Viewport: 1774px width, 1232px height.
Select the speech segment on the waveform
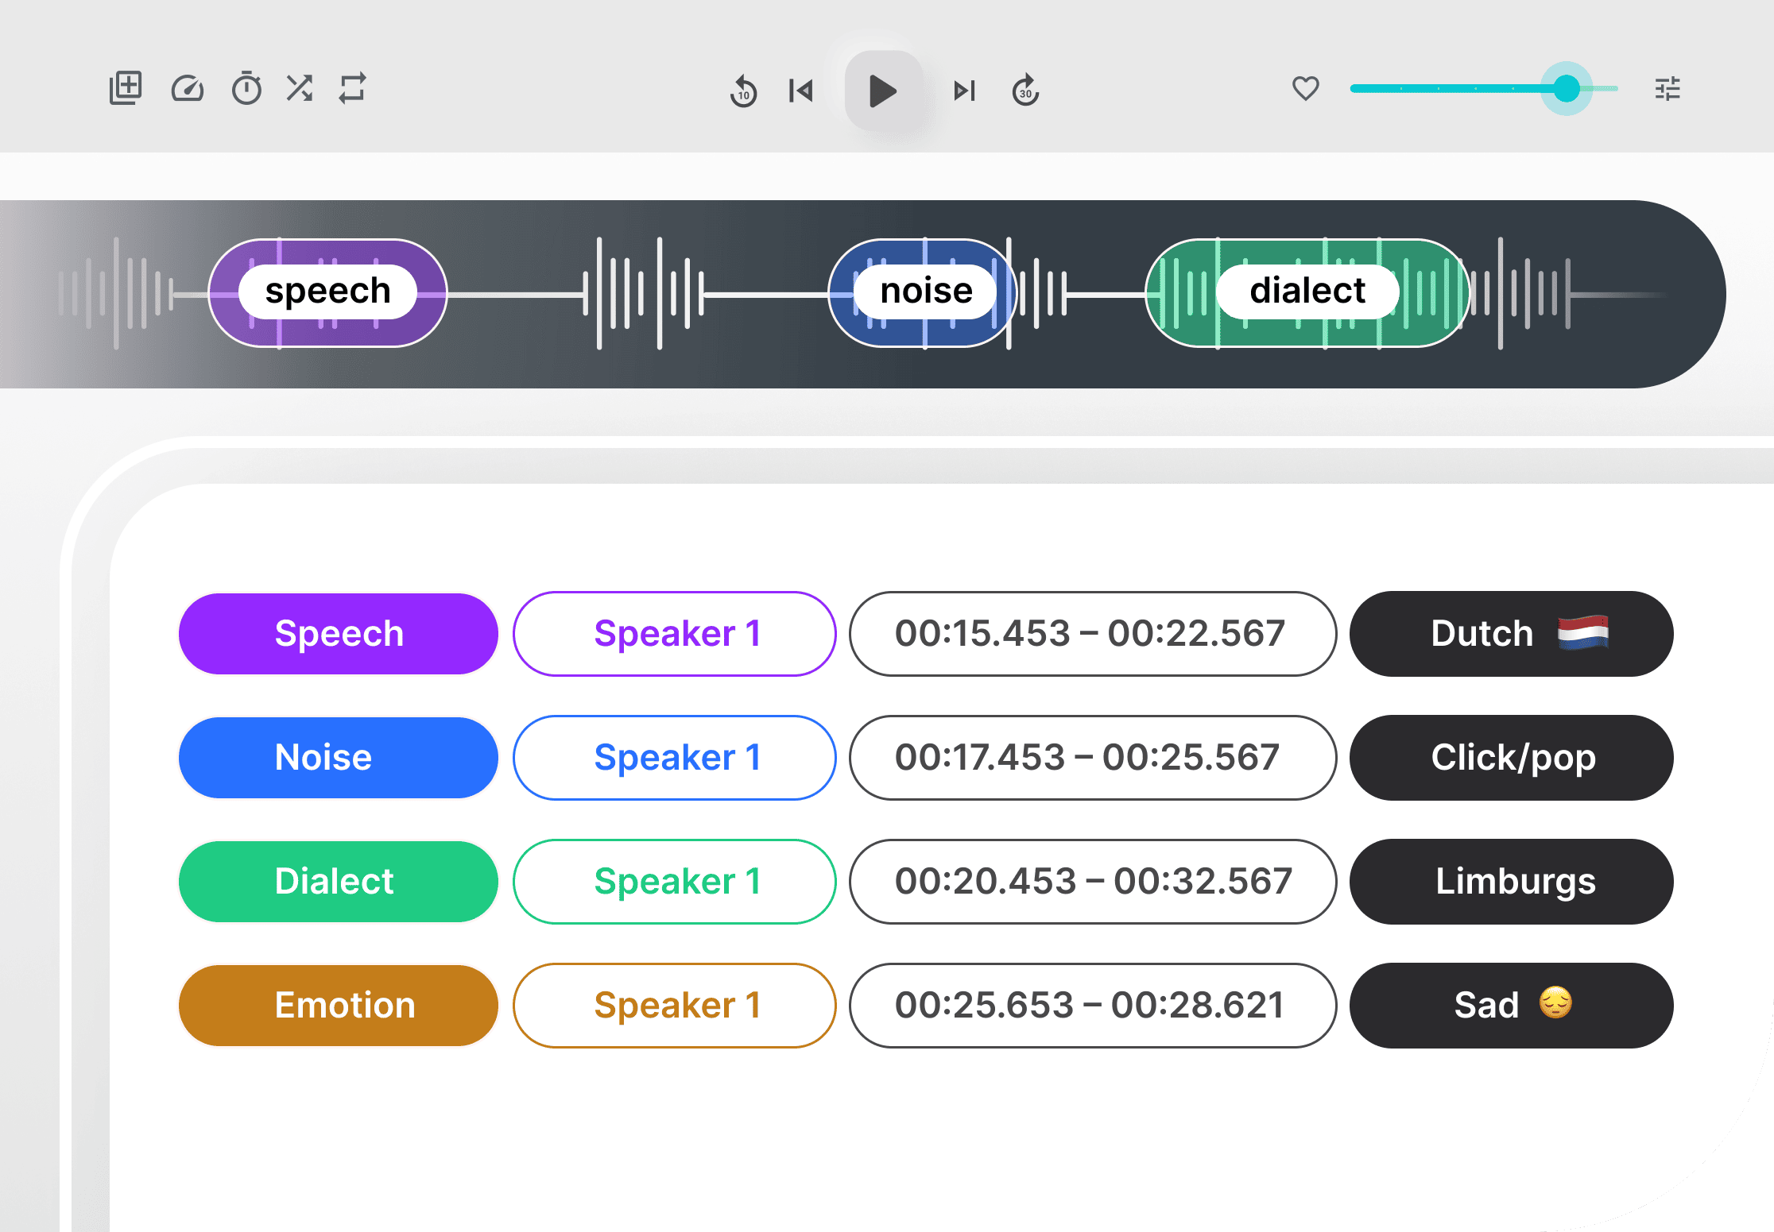327,292
